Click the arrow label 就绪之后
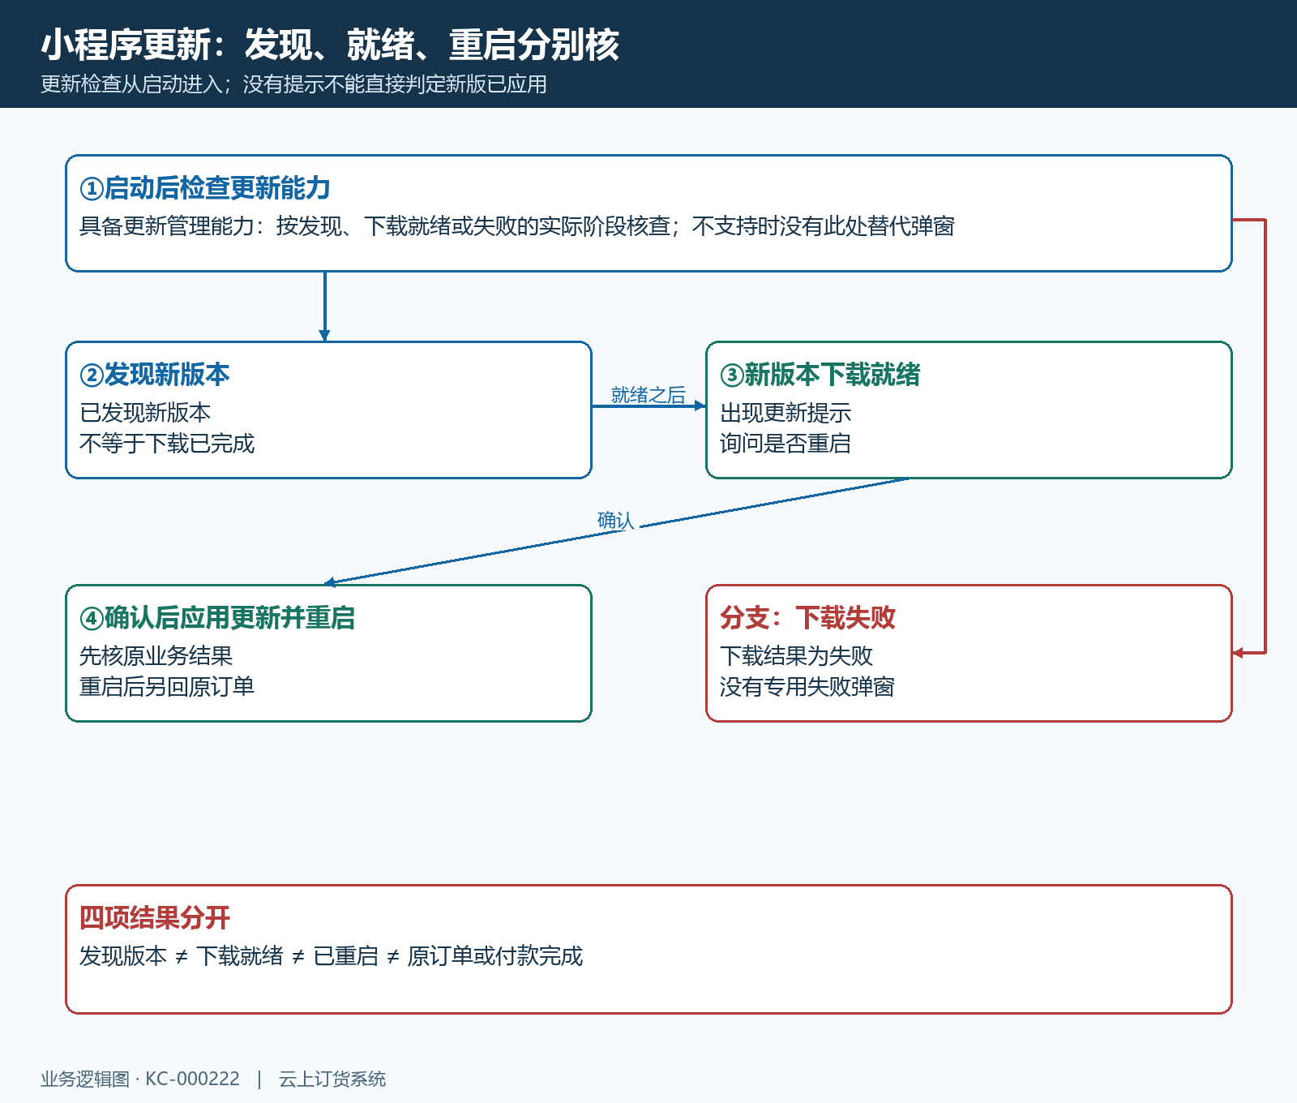 pos(648,395)
